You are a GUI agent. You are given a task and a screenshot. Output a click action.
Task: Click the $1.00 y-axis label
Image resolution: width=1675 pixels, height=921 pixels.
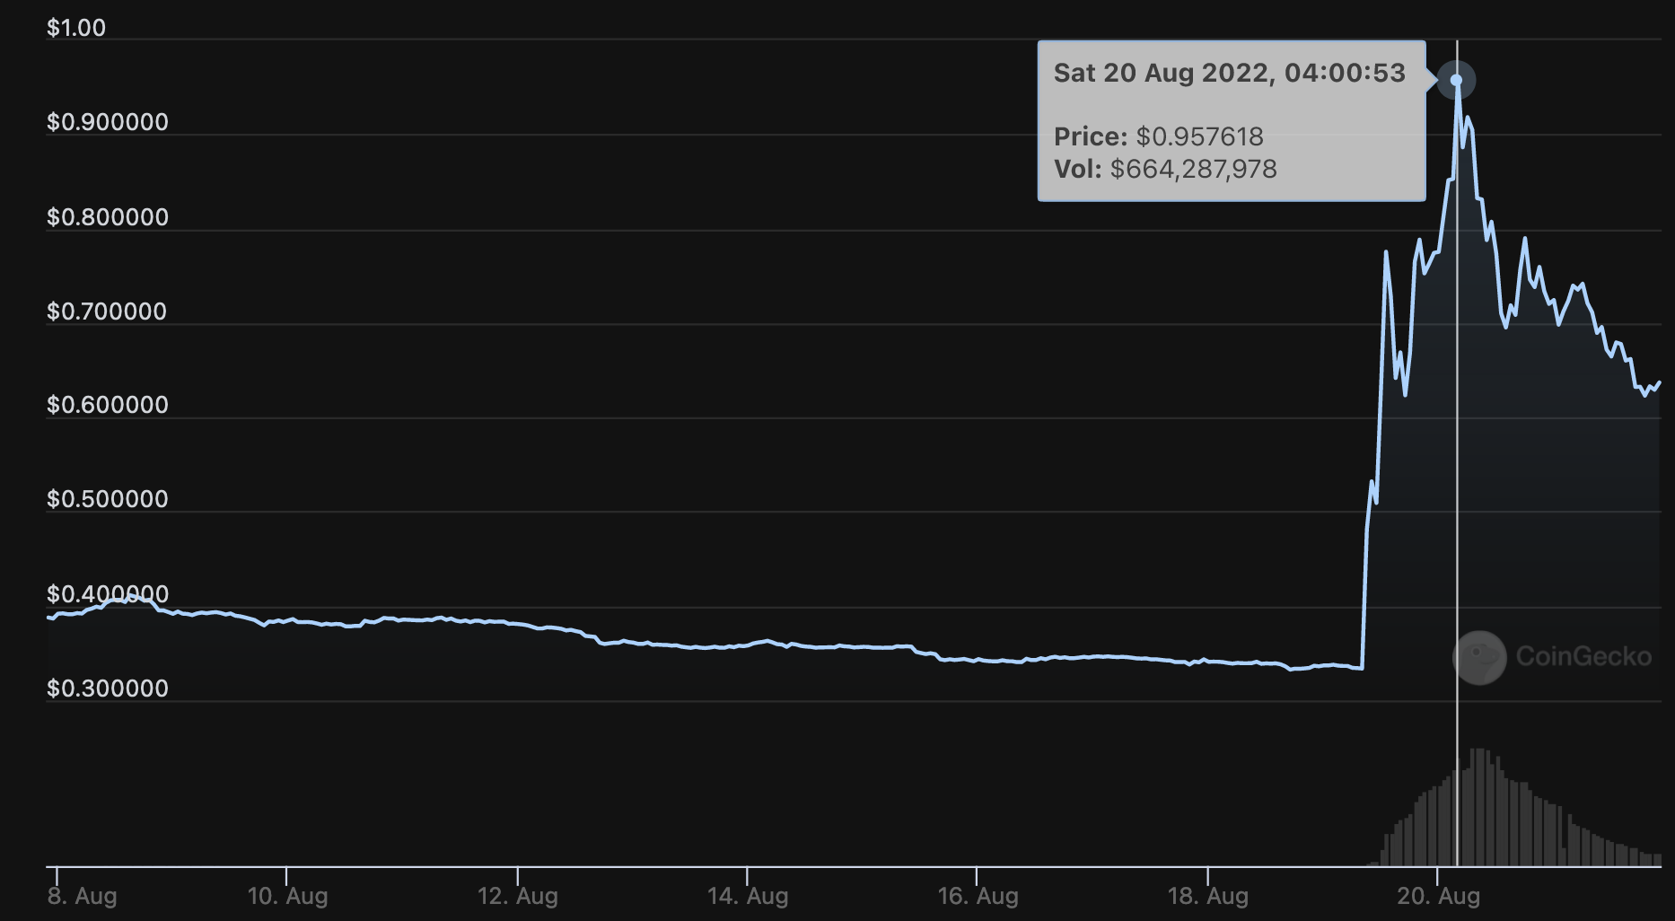[76, 28]
